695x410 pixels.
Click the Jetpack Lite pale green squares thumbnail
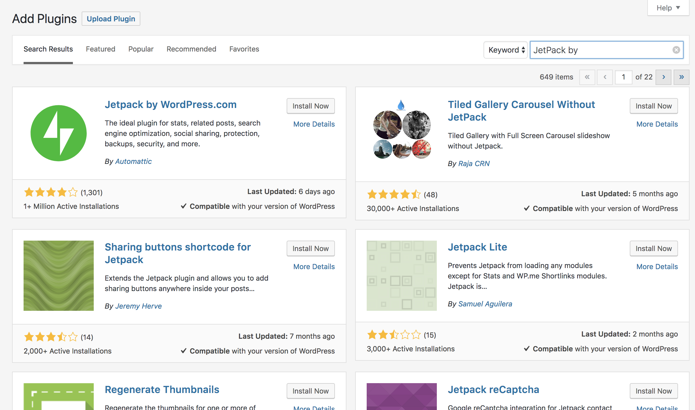tap(402, 275)
